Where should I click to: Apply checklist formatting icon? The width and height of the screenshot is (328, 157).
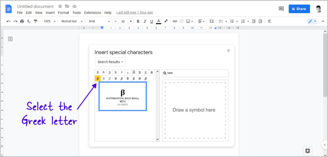click(221, 21)
